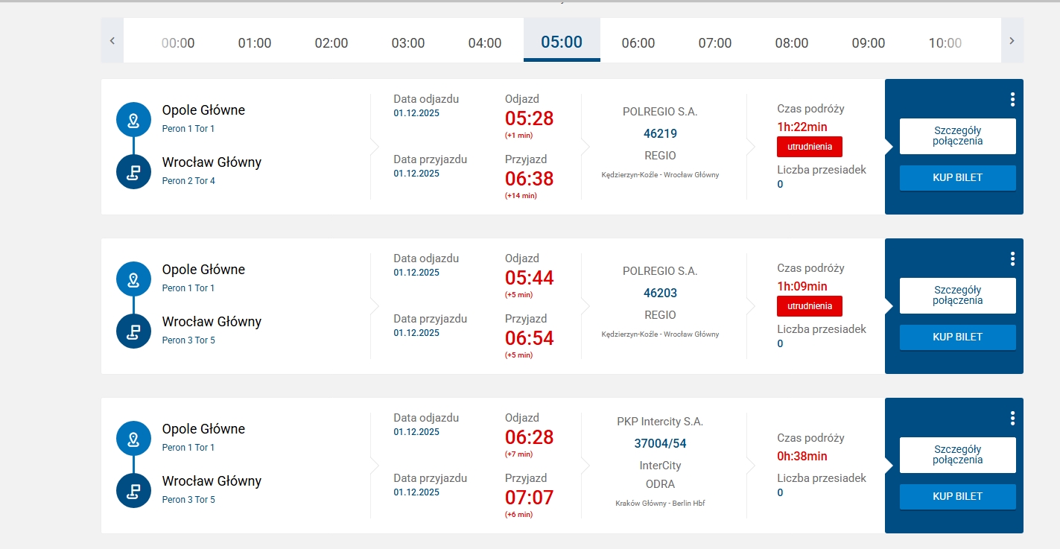
Task: Click origin pin icon for 05:44 train
Action: click(133, 279)
